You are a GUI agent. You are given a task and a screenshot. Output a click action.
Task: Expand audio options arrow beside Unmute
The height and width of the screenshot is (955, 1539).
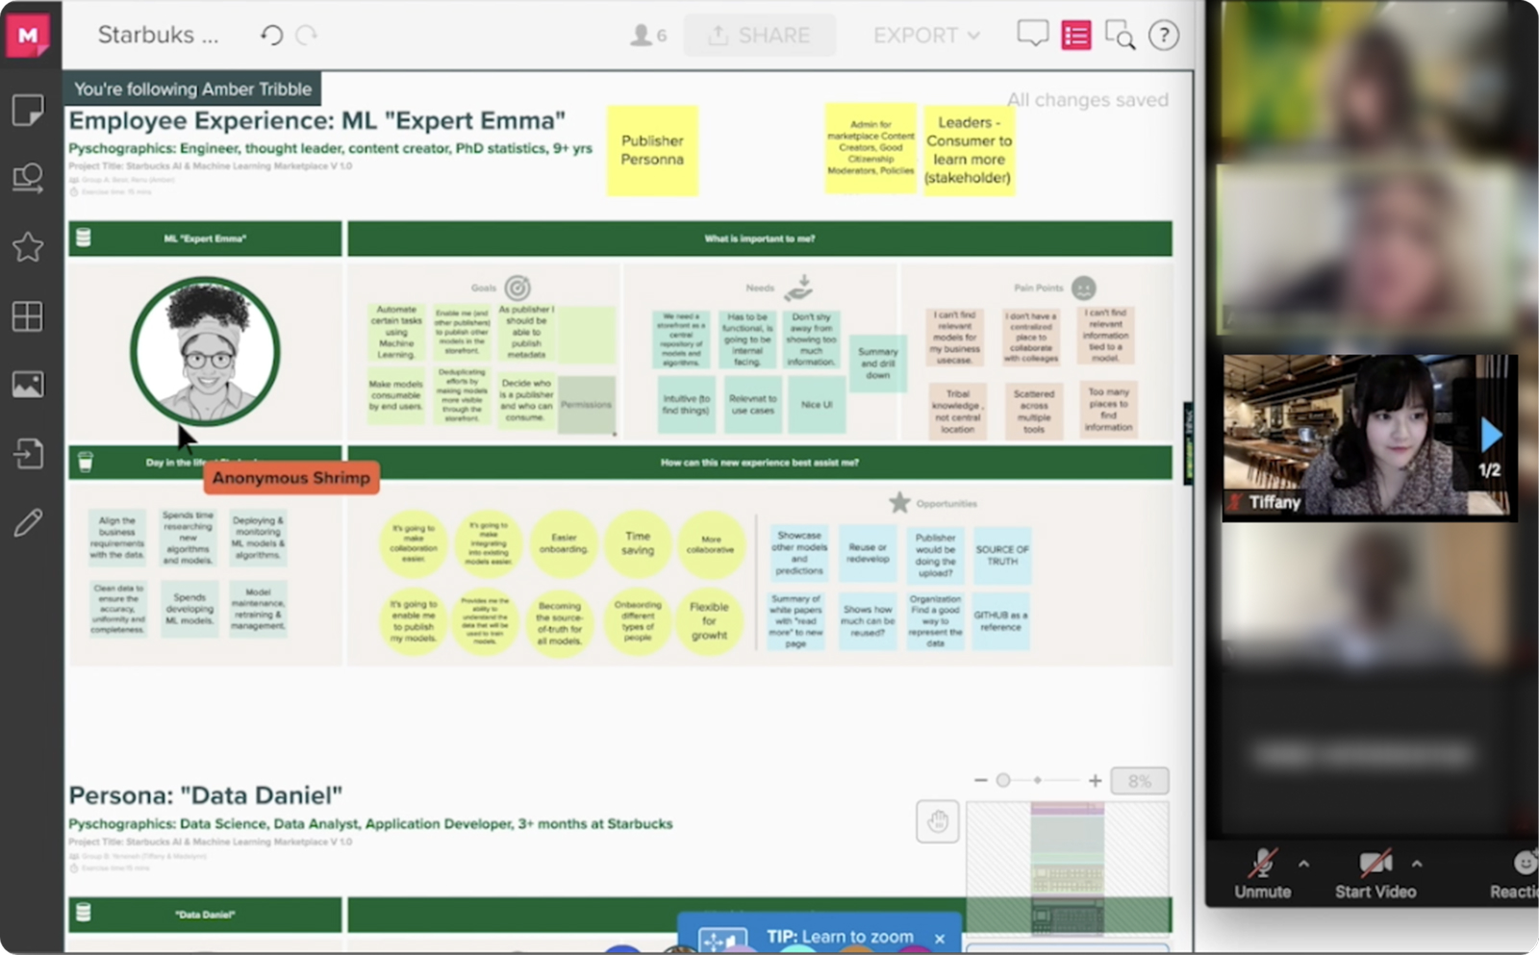(x=1303, y=864)
